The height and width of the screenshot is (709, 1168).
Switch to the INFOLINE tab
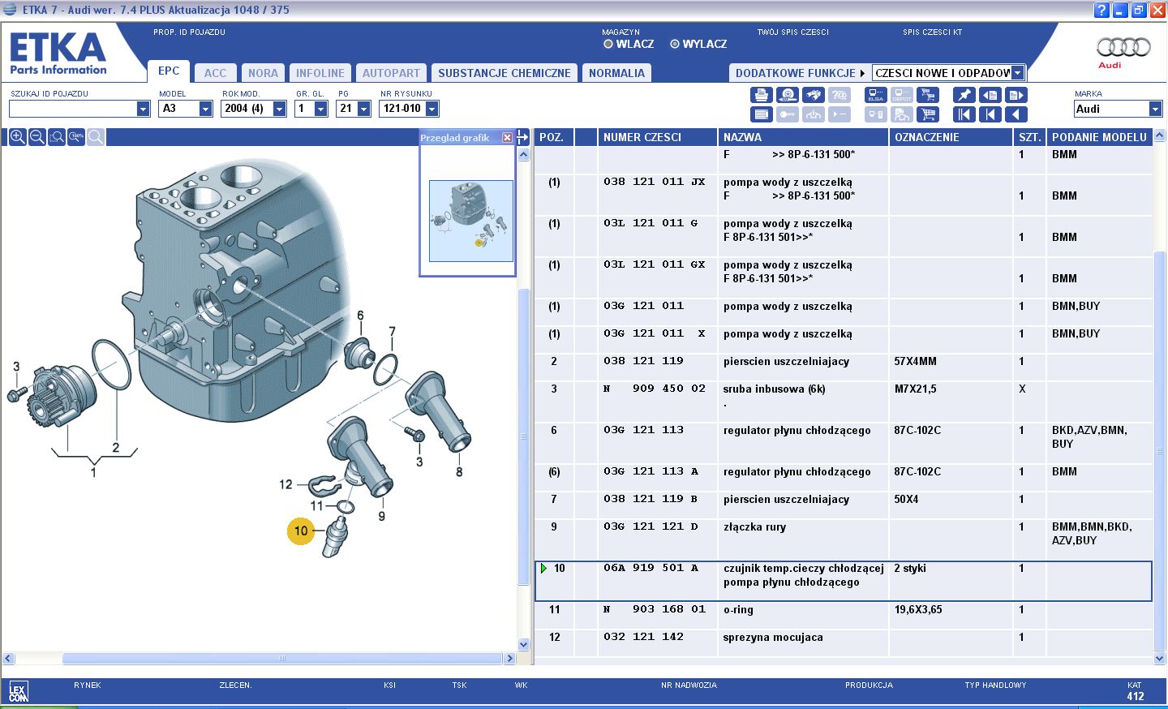click(320, 73)
